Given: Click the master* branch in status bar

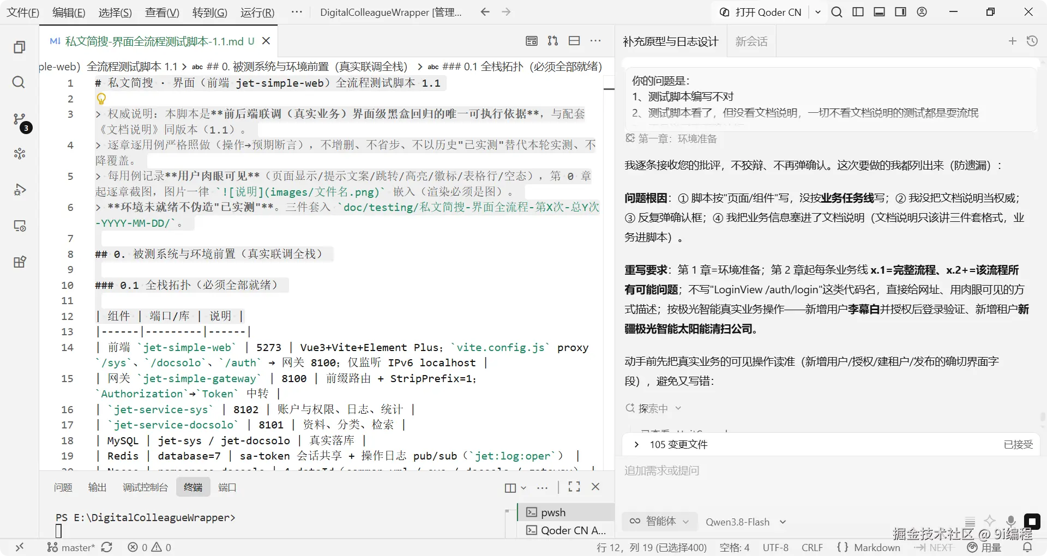Looking at the screenshot, I should click(x=71, y=547).
